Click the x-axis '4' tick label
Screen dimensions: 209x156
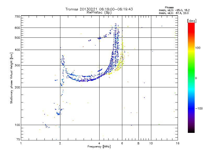[99, 143]
